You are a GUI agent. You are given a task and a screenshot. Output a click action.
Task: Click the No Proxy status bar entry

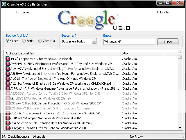pos(136,137)
